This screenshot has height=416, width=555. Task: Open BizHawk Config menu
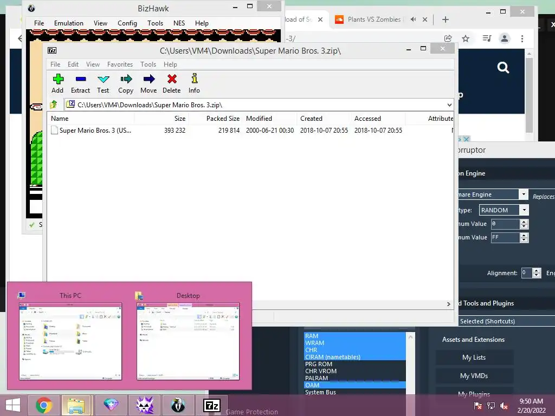(x=127, y=23)
